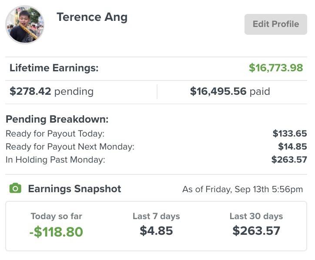Select the Pending Breakdown heading
The image size is (315, 260).
click(57, 119)
